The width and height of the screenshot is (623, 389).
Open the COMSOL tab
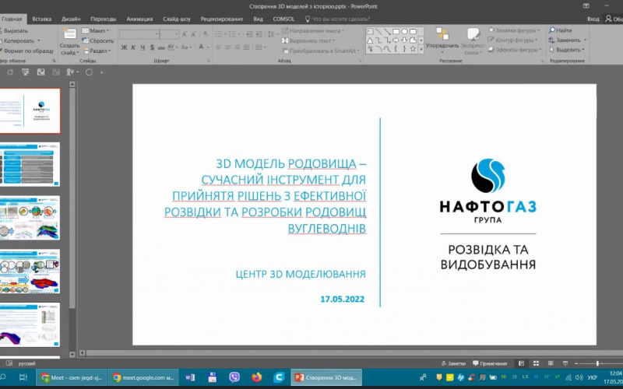pos(283,19)
